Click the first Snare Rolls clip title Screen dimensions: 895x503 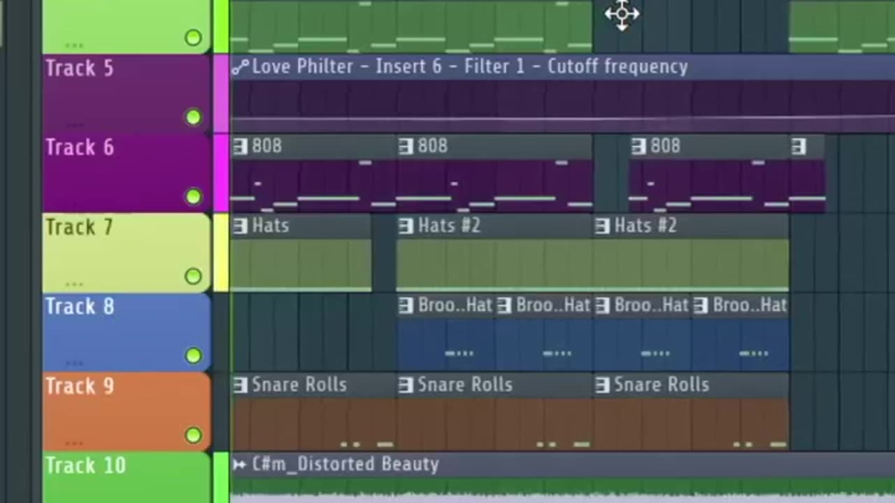299,385
